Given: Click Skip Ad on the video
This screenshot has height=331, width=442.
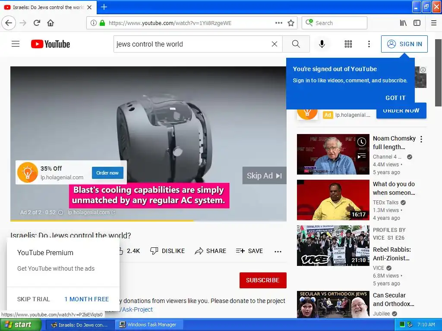Looking at the screenshot, I should point(264,176).
